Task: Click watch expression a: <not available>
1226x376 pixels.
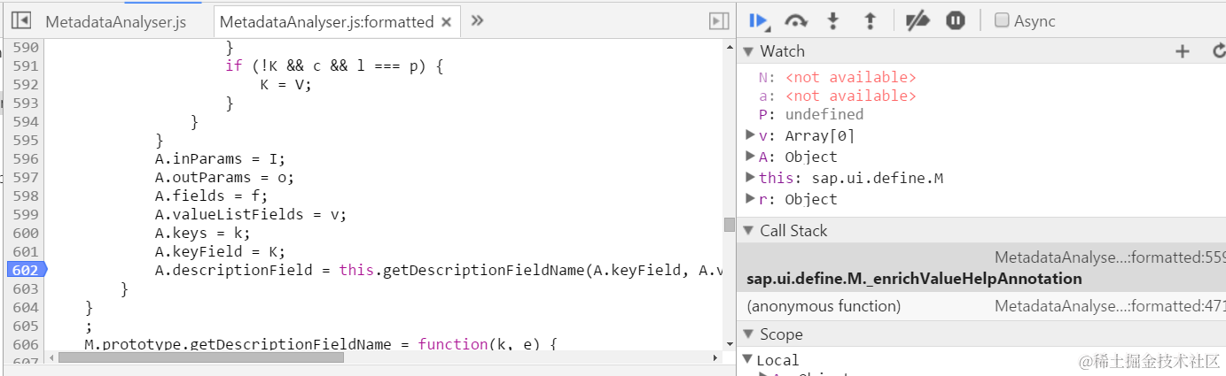Action: pyautogui.click(x=838, y=96)
